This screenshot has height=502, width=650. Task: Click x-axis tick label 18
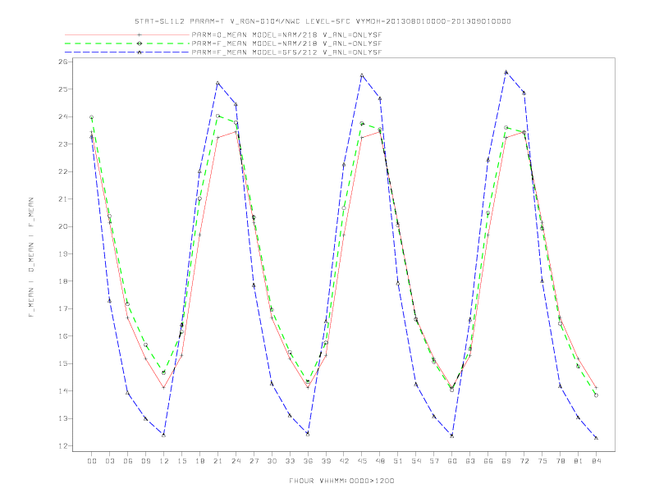199,461
